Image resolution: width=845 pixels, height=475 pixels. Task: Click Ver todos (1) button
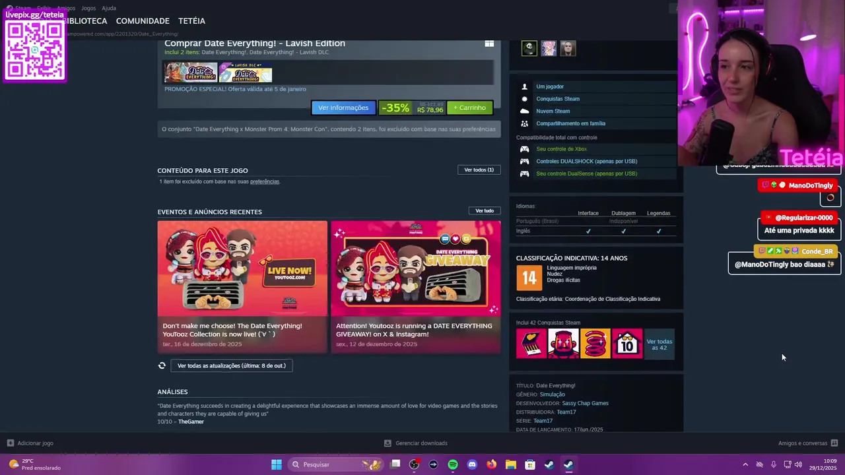479,170
